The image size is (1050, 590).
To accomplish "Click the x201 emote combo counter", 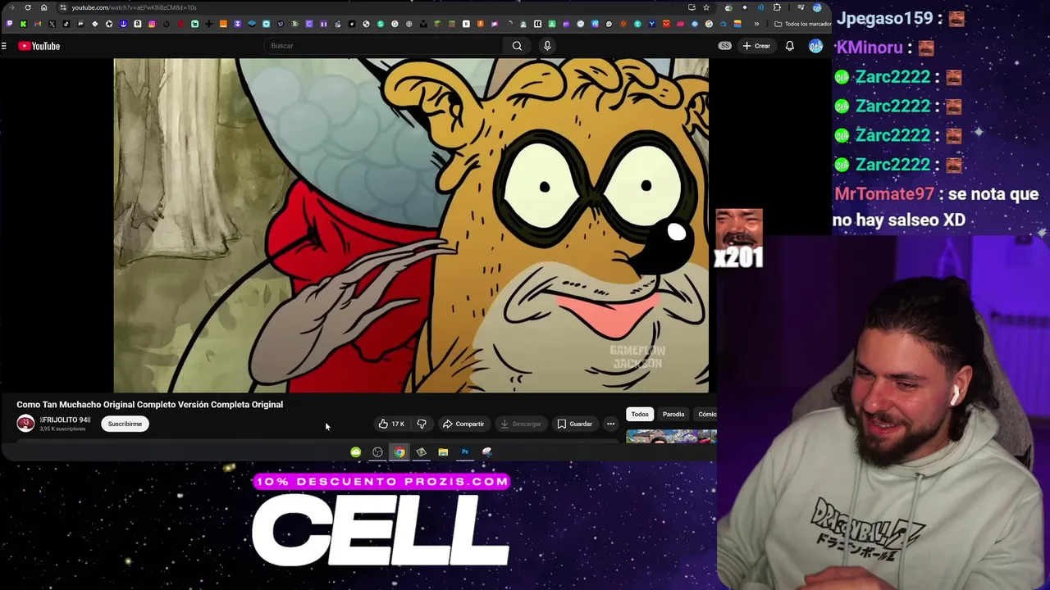I will 739,238.
